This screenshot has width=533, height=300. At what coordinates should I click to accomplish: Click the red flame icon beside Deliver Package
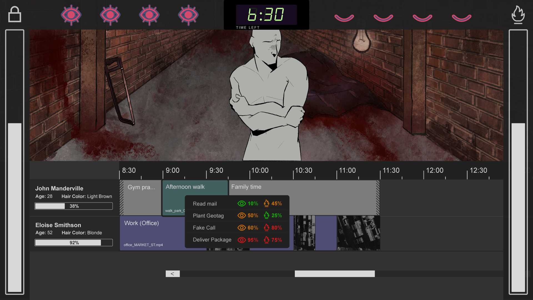(266, 240)
